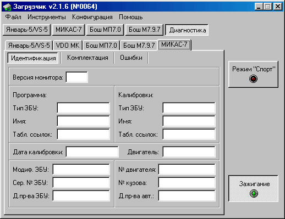Click the Двигатель field
This screenshot has height=219, width=285.
[189, 151]
